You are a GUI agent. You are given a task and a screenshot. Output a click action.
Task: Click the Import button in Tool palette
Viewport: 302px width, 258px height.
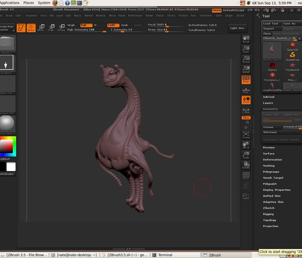pyautogui.click(x=272, y=29)
